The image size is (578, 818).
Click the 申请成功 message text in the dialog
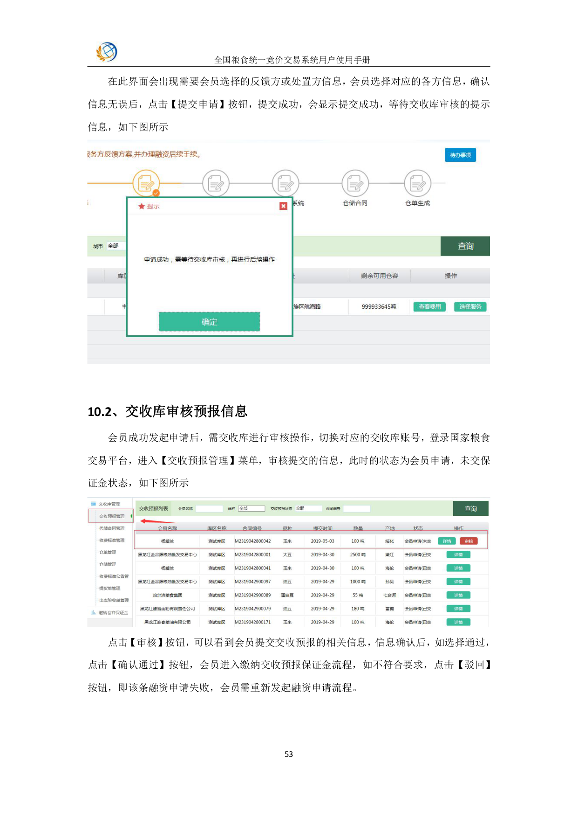point(209,259)
